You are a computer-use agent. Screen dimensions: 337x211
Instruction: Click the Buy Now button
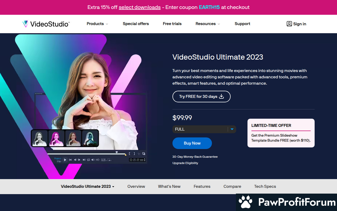tap(192, 143)
